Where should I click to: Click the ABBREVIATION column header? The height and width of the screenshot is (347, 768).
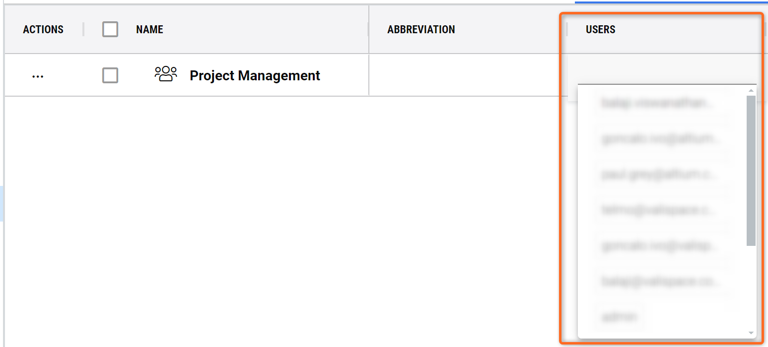click(x=421, y=29)
